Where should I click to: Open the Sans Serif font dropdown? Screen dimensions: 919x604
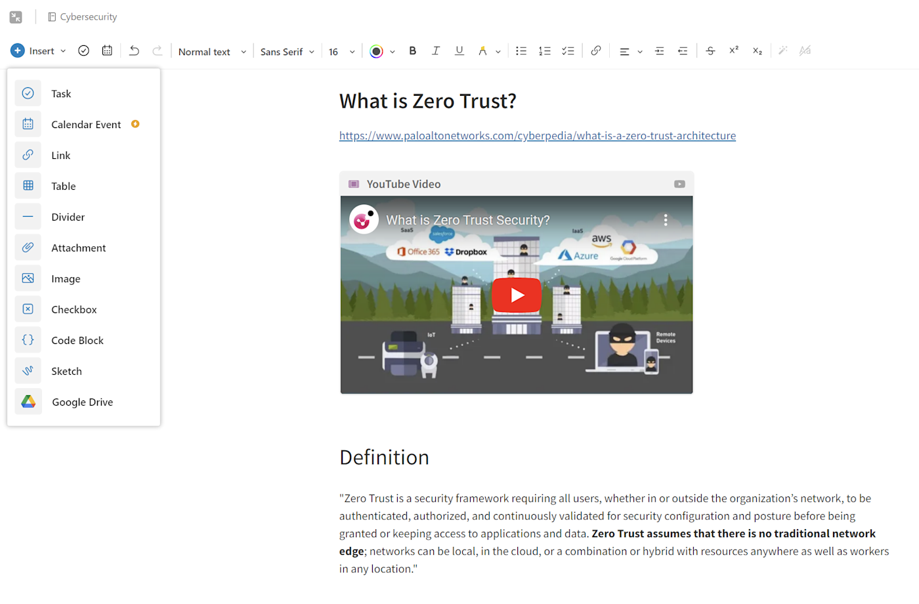point(288,51)
